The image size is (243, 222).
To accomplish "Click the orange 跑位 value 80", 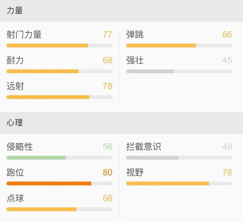I will [x=107, y=172].
